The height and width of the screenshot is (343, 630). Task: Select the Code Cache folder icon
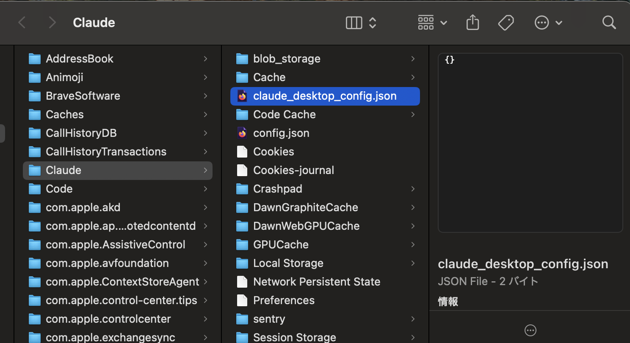(x=242, y=114)
